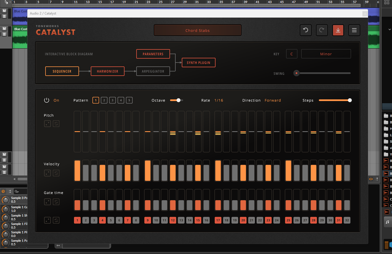Click the undo arrow button in Catalyst
The width and height of the screenshot is (392, 254).
point(306,30)
